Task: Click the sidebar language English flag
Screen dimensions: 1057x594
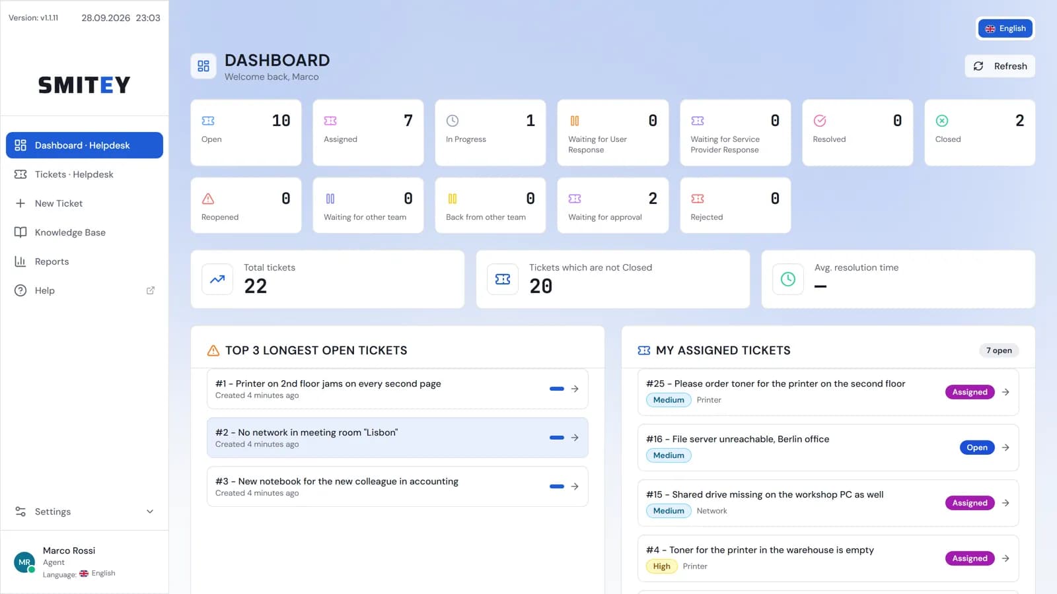Action: (84, 574)
